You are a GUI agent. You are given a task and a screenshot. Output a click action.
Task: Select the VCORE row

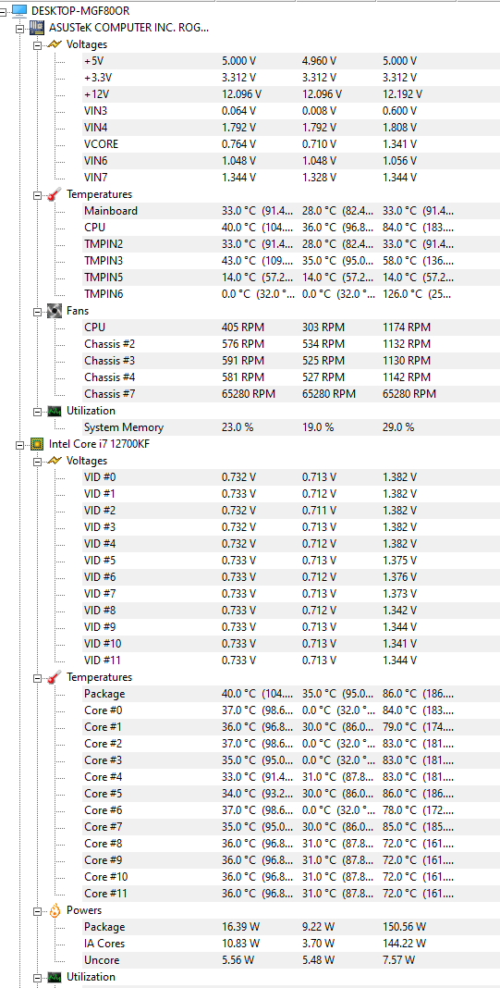(290, 144)
